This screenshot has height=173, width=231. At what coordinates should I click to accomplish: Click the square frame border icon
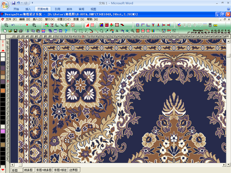coord(138,25)
